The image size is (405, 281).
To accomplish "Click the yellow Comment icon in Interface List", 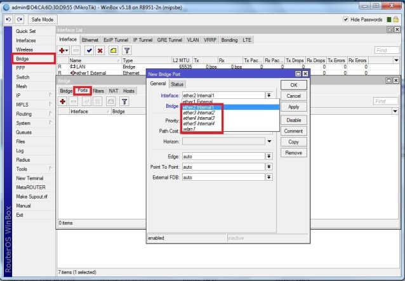I will pyautogui.click(x=114, y=51).
